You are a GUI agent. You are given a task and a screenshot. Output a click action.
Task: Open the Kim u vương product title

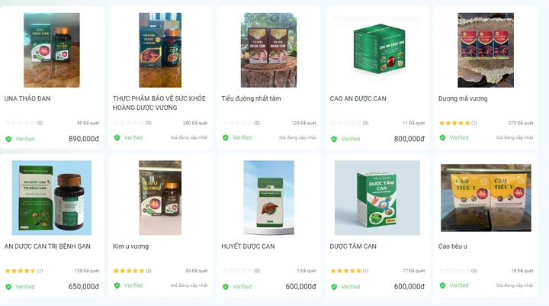point(130,246)
